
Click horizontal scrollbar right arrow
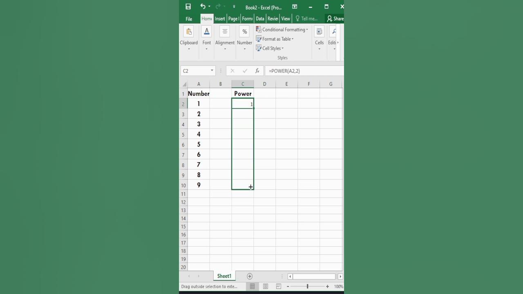(340, 276)
